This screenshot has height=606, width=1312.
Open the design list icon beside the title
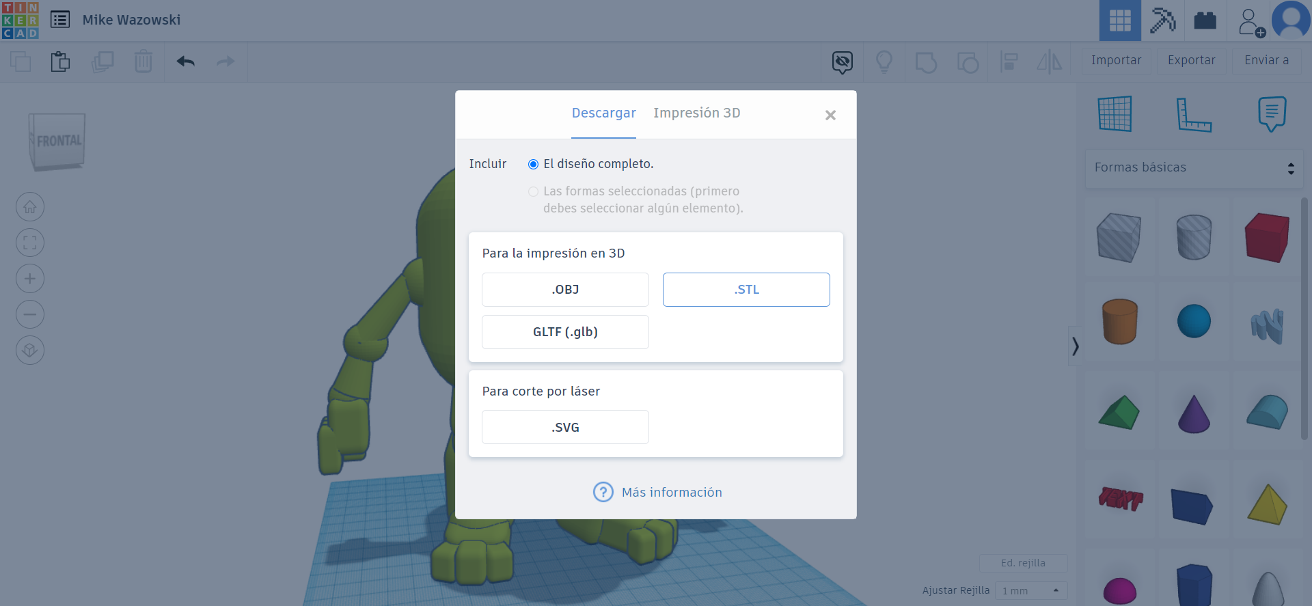(x=60, y=20)
